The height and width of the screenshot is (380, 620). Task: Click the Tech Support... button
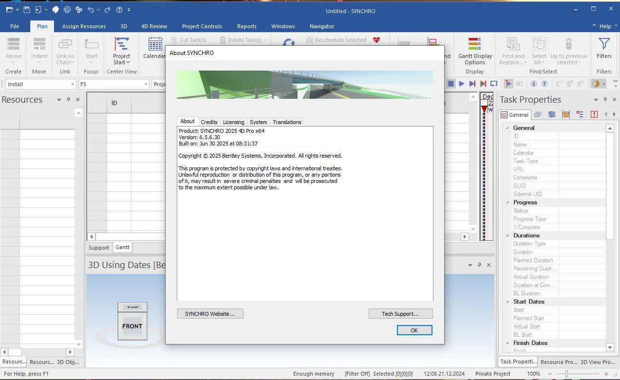click(x=400, y=314)
